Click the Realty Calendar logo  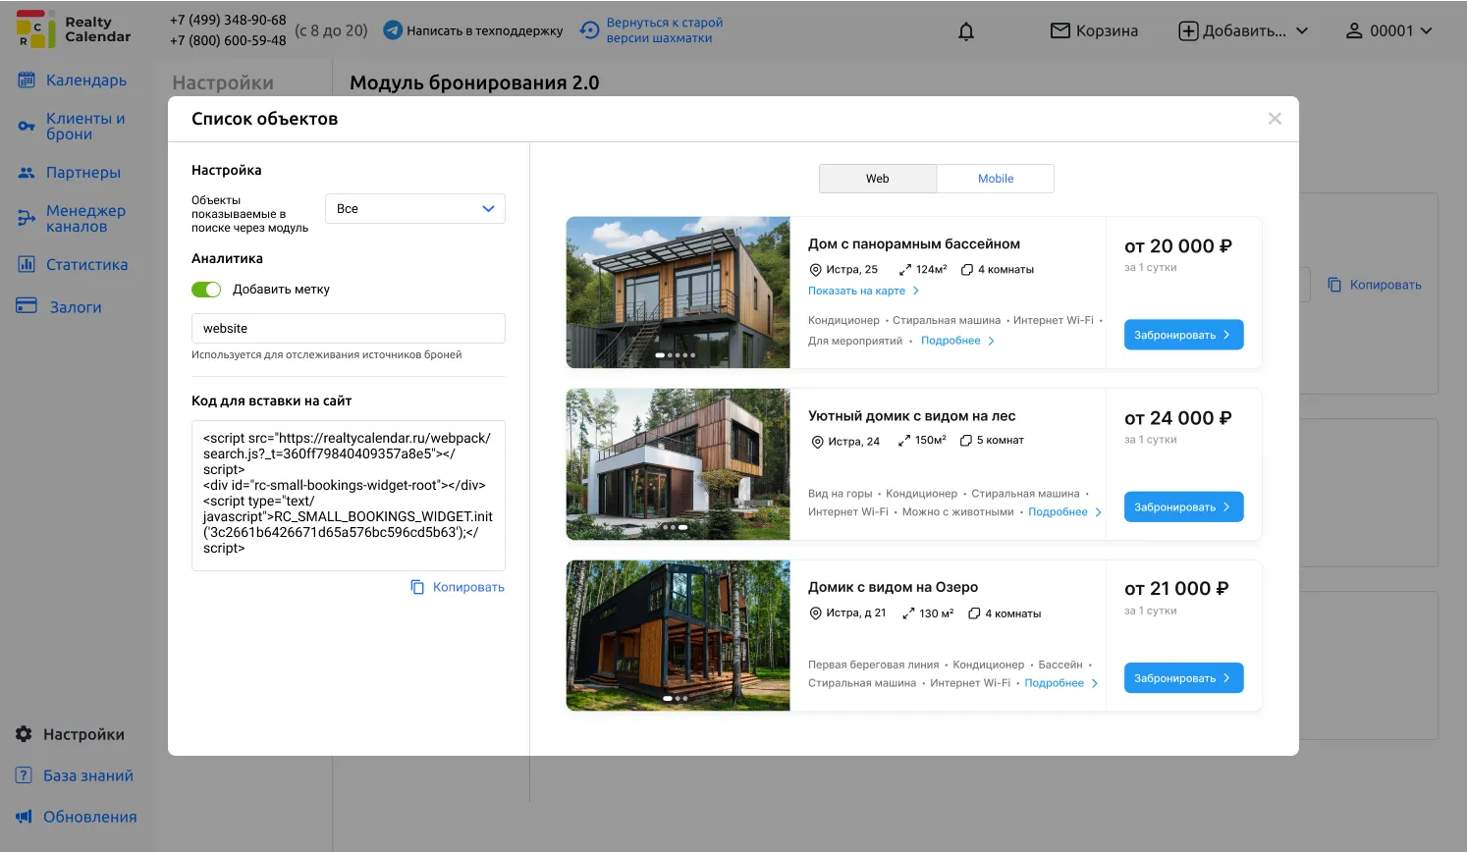[74, 29]
